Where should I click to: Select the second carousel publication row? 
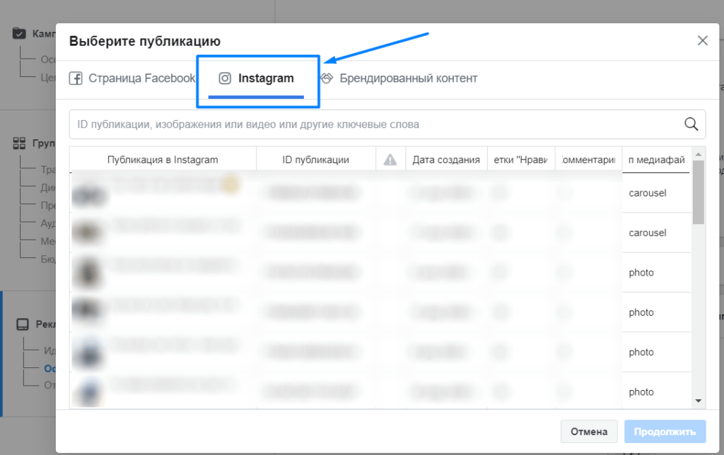[x=380, y=232]
